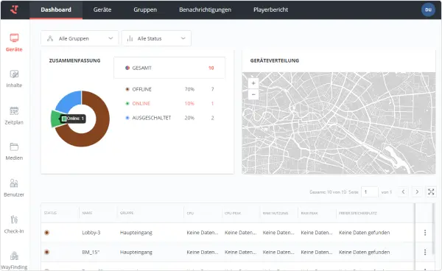The width and height of the screenshot is (442, 271).
Task: Click Haupteingang group in BM_15" row
Action: (x=136, y=252)
